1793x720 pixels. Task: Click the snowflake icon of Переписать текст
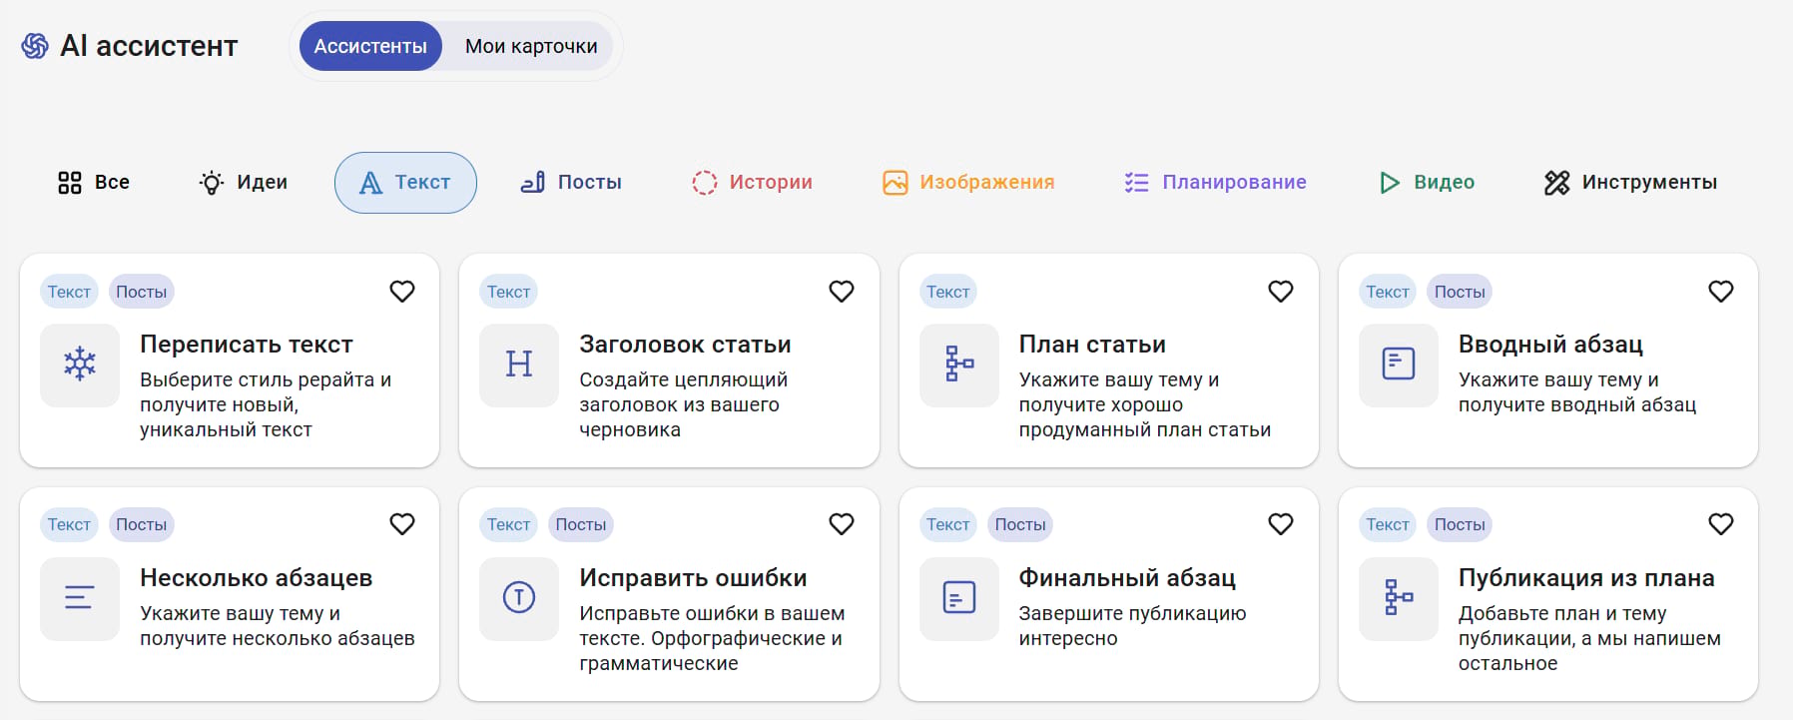click(80, 364)
